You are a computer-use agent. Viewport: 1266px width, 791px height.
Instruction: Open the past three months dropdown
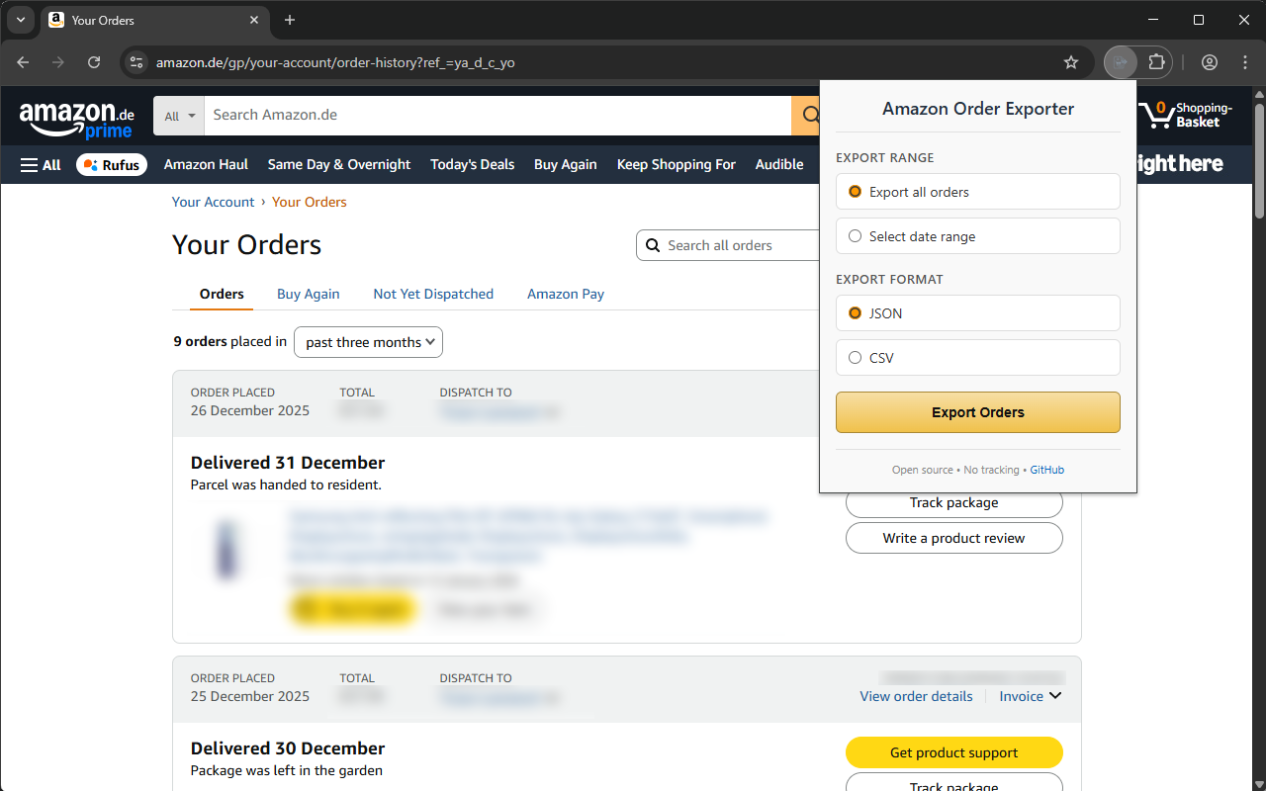(x=368, y=342)
